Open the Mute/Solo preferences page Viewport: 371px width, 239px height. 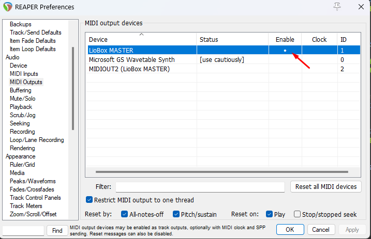pyautogui.click(x=22, y=99)
